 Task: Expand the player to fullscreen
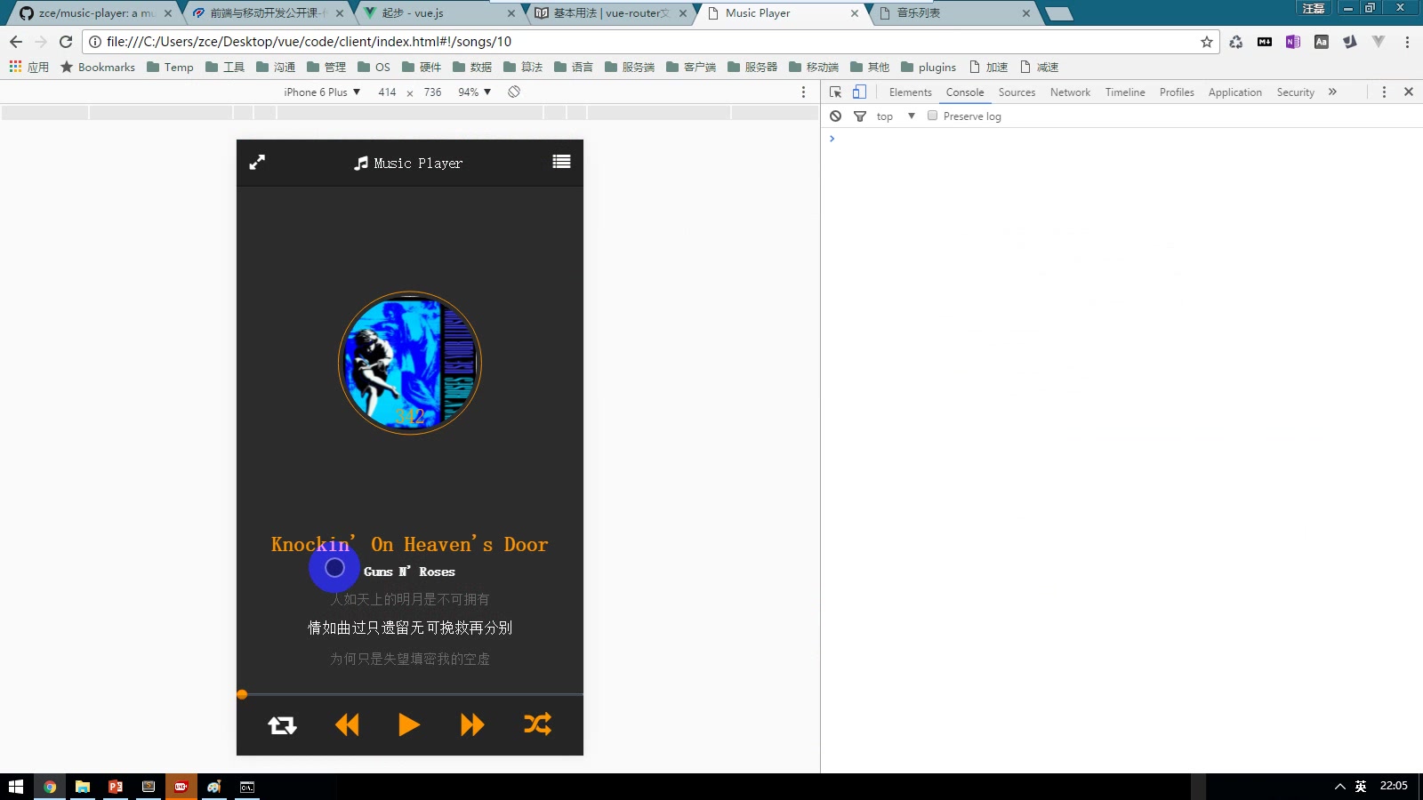(257, 162)
